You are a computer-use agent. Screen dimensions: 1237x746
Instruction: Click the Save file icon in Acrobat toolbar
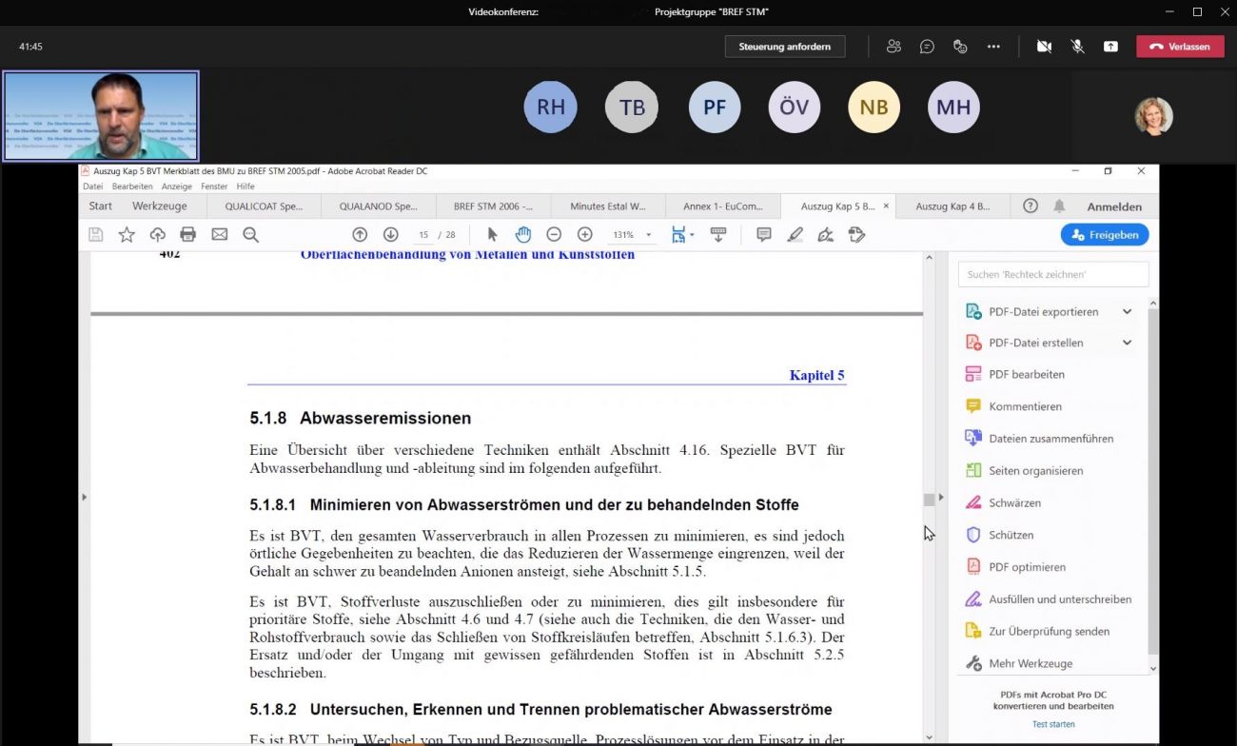(x=95, y=234)
